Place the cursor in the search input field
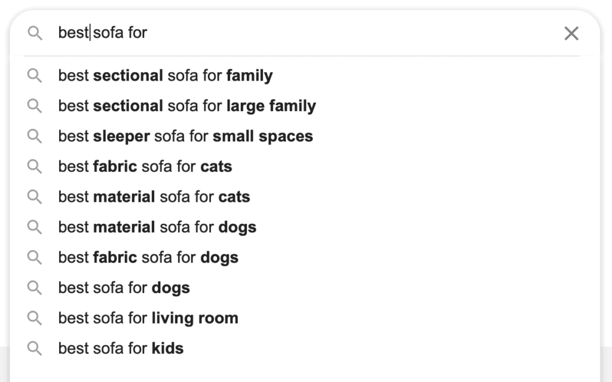 (239, 33)
